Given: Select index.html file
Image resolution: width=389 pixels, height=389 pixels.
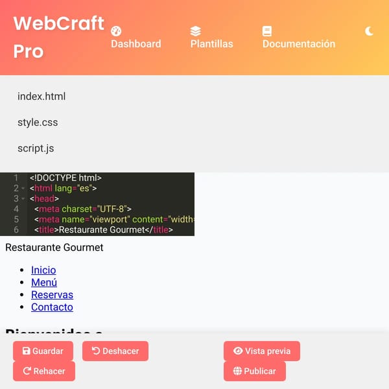Looking at the screenshot, I should click(x=41, y=96).
